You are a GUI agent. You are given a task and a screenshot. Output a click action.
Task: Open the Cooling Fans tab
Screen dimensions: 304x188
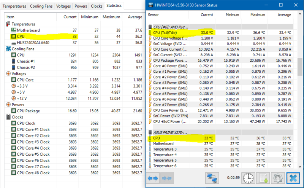(x=41, y=6)
